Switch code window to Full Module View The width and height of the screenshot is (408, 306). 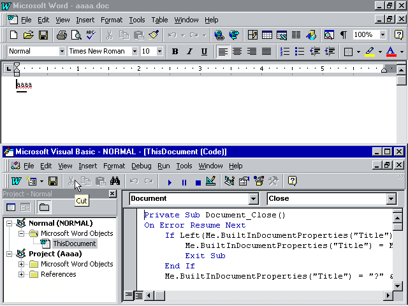point(139,295)
